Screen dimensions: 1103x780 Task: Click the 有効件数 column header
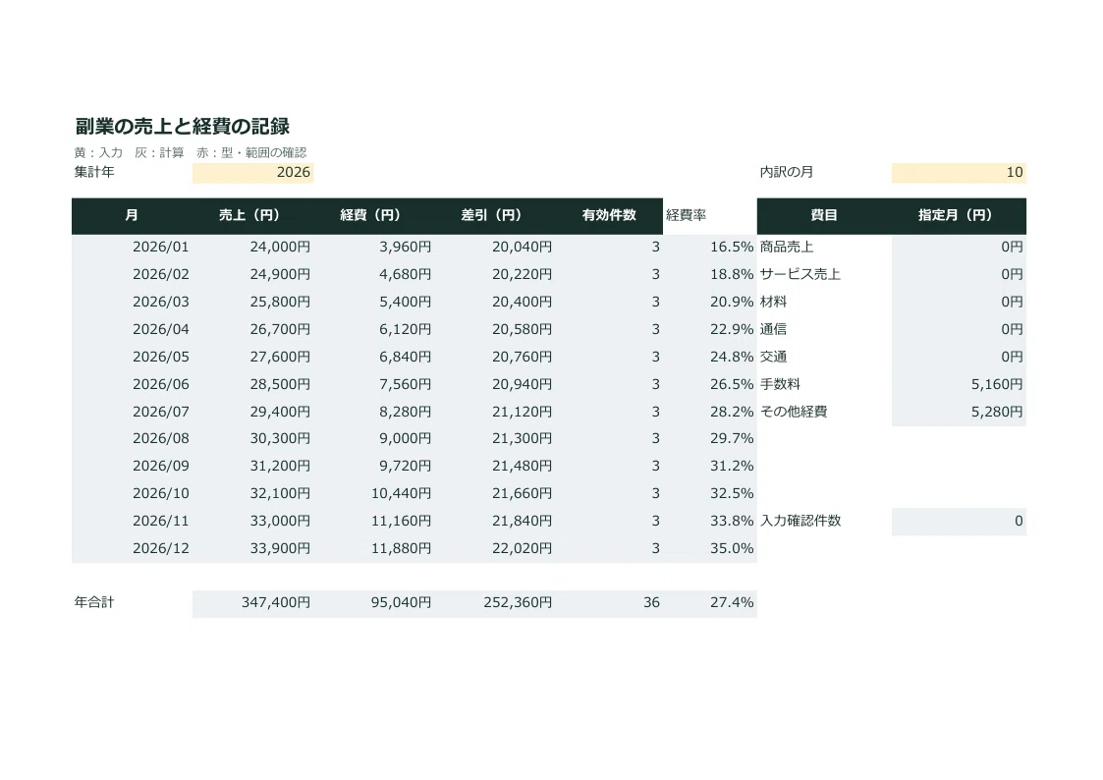[x=609, y=216]
